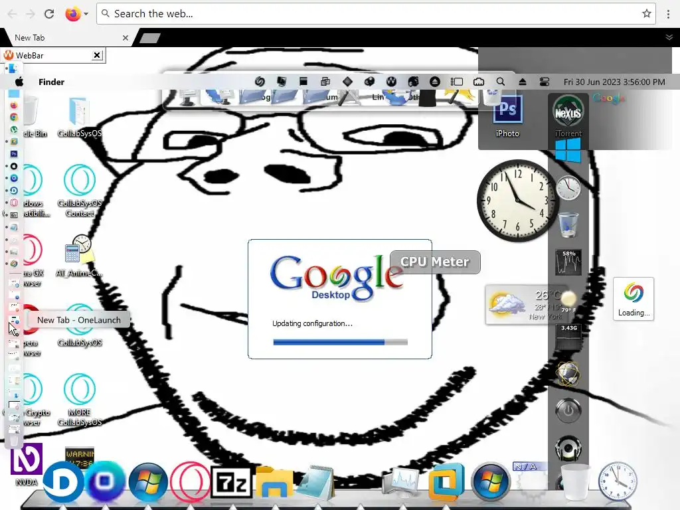Click the power button in sidebar dock

click(x=568, y=410)
